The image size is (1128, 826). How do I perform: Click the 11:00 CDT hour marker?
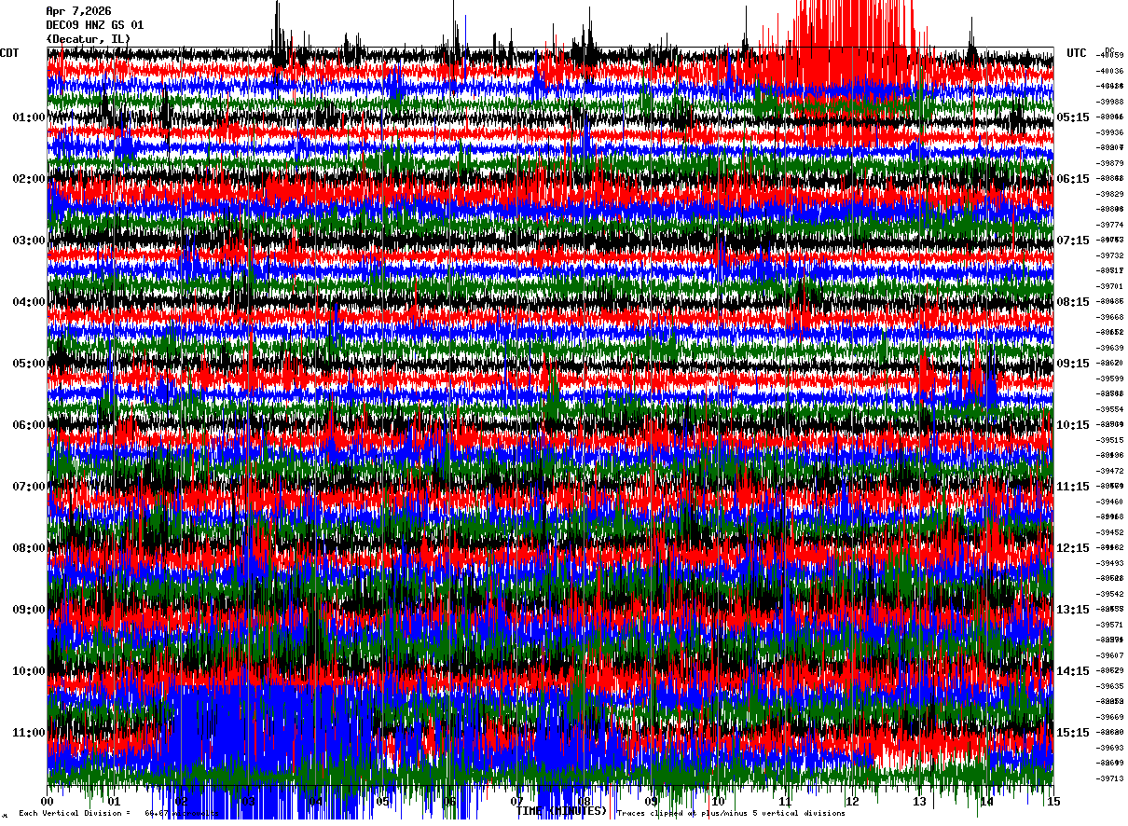29,733
